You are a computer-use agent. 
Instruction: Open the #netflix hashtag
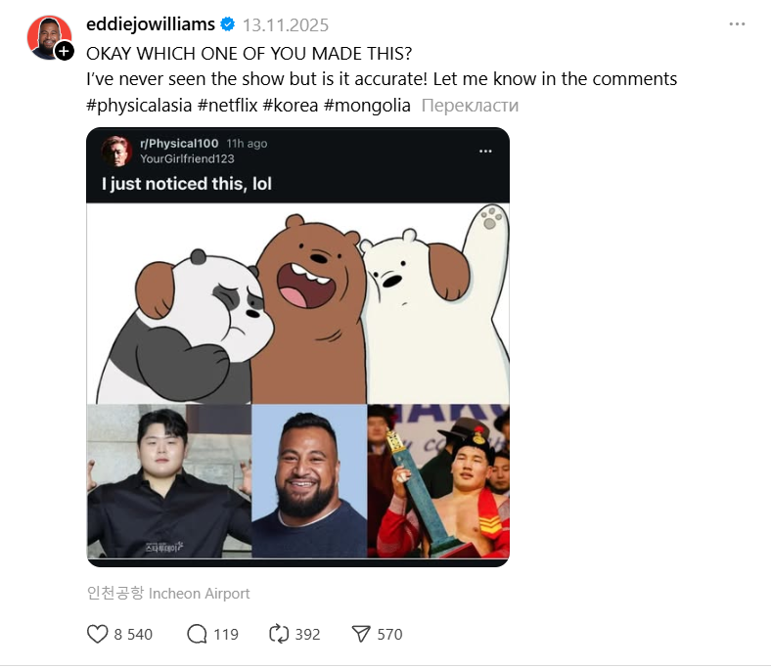click(x=228, y=105)
